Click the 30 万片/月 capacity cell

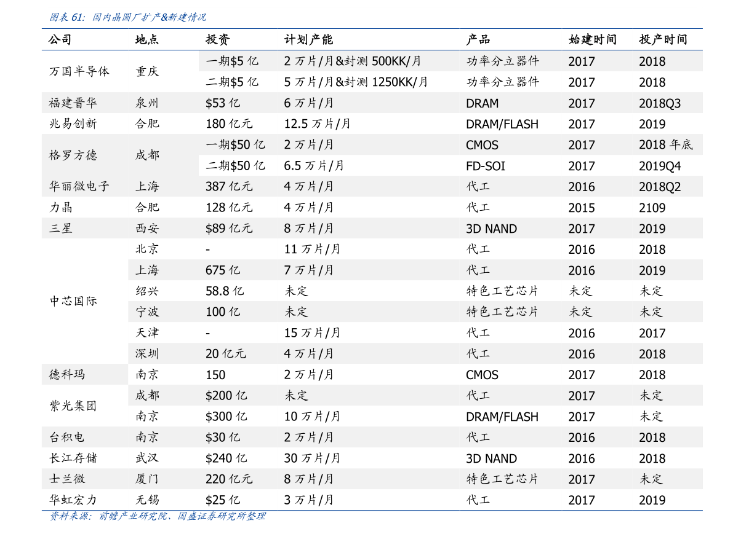[312, 458]
